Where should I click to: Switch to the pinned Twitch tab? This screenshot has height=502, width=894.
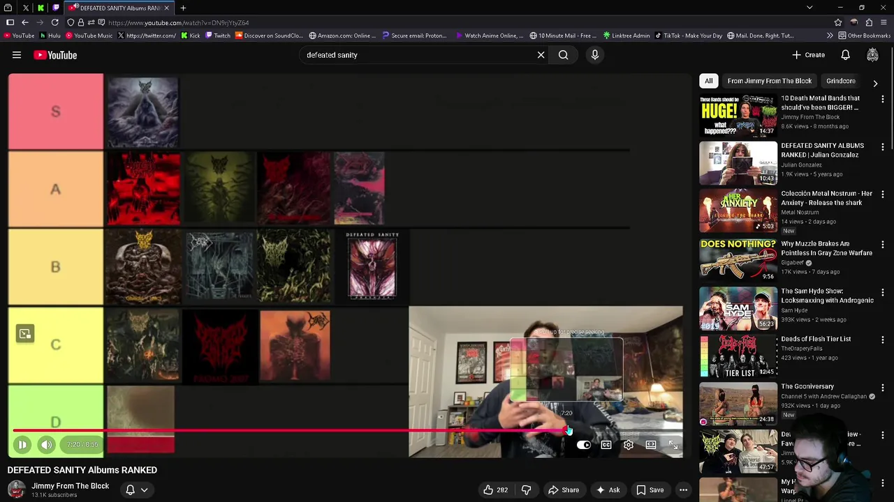pos(56,8)
